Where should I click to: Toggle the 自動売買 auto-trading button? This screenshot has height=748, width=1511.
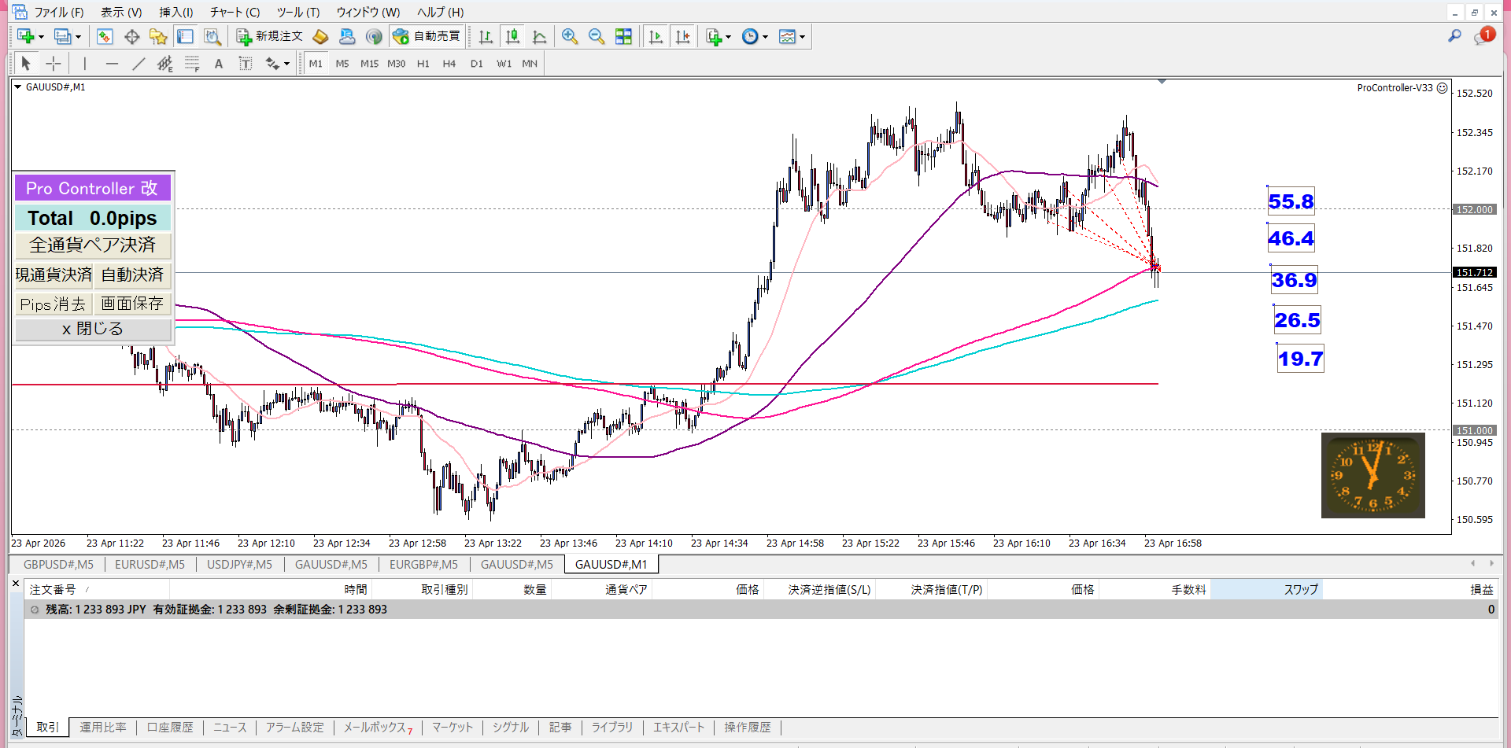point(427,37)
